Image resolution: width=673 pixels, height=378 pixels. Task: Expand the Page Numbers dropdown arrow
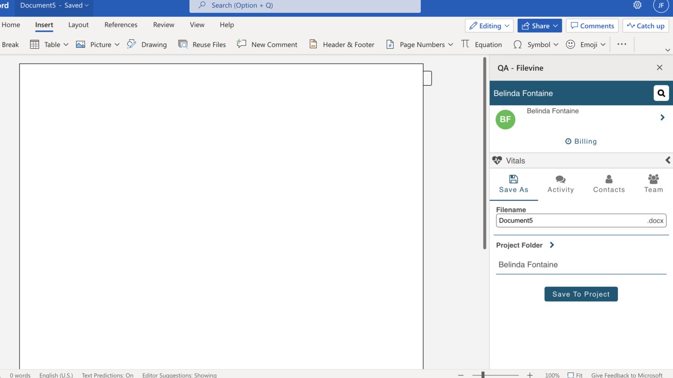(x=450, y=44)
